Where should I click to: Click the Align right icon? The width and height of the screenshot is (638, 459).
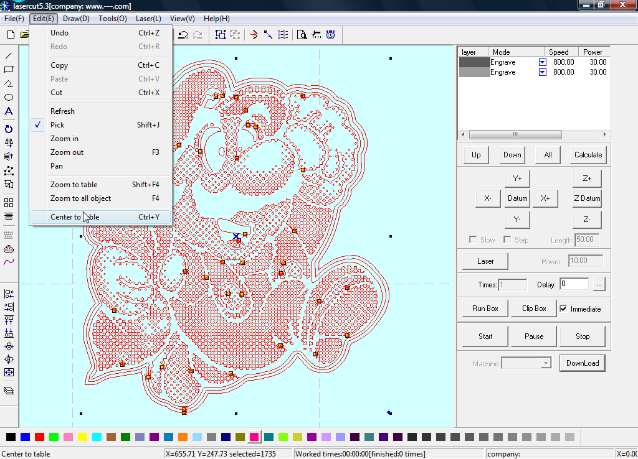(9, 307)
